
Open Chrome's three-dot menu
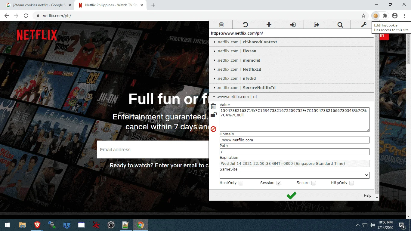point(404,16)
